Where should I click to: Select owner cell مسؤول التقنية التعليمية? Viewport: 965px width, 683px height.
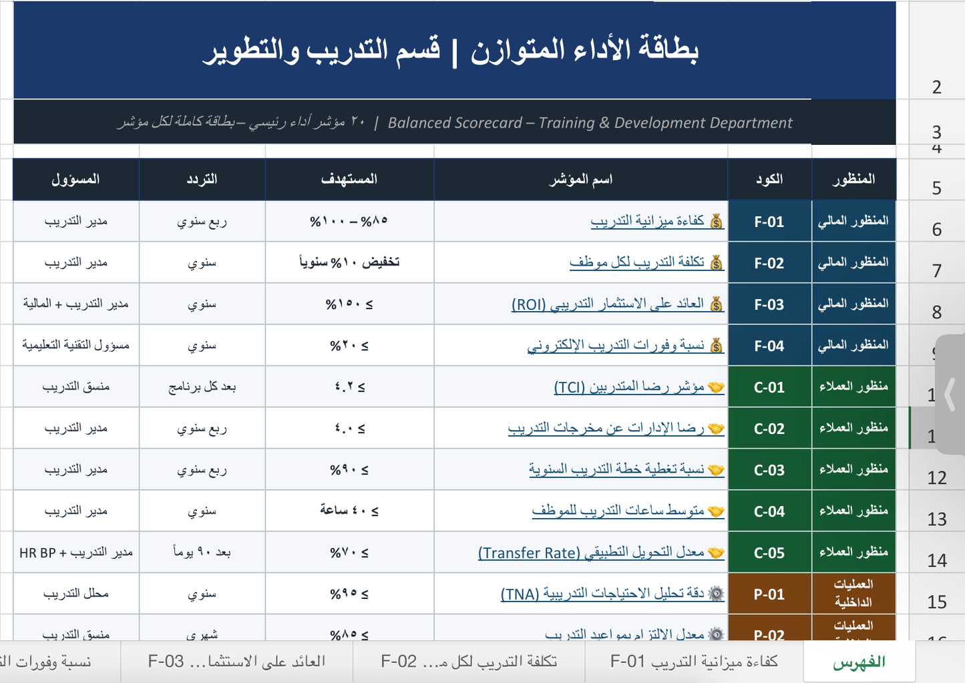[75, 345]
